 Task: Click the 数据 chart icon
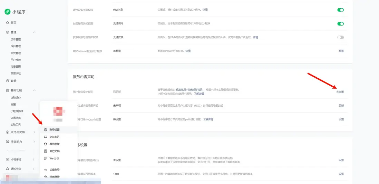pos(8,81)
